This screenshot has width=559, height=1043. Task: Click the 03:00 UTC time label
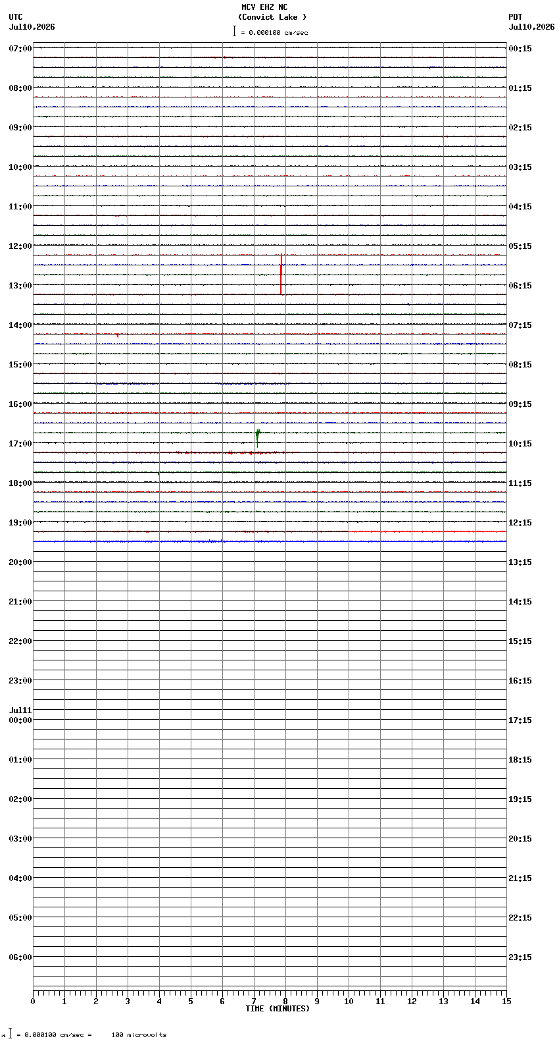point(20,839)
